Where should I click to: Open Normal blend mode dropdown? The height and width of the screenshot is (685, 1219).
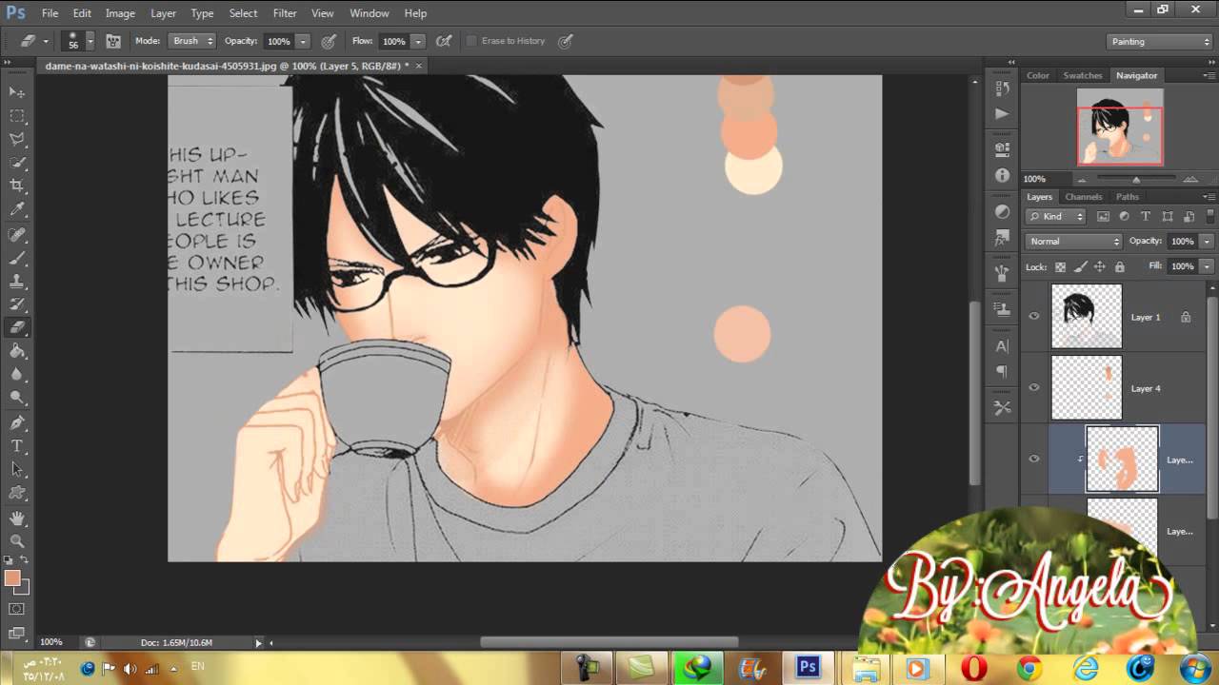click(1074, 242)
